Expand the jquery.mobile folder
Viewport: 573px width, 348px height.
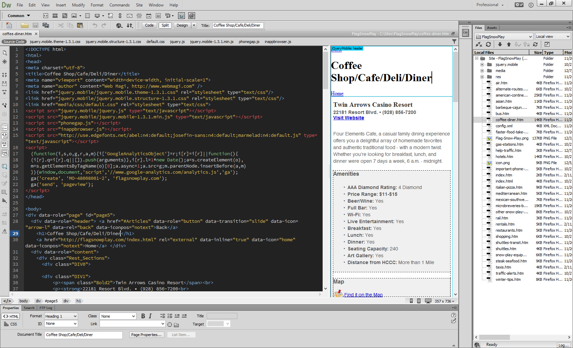[x=482, y=64]
